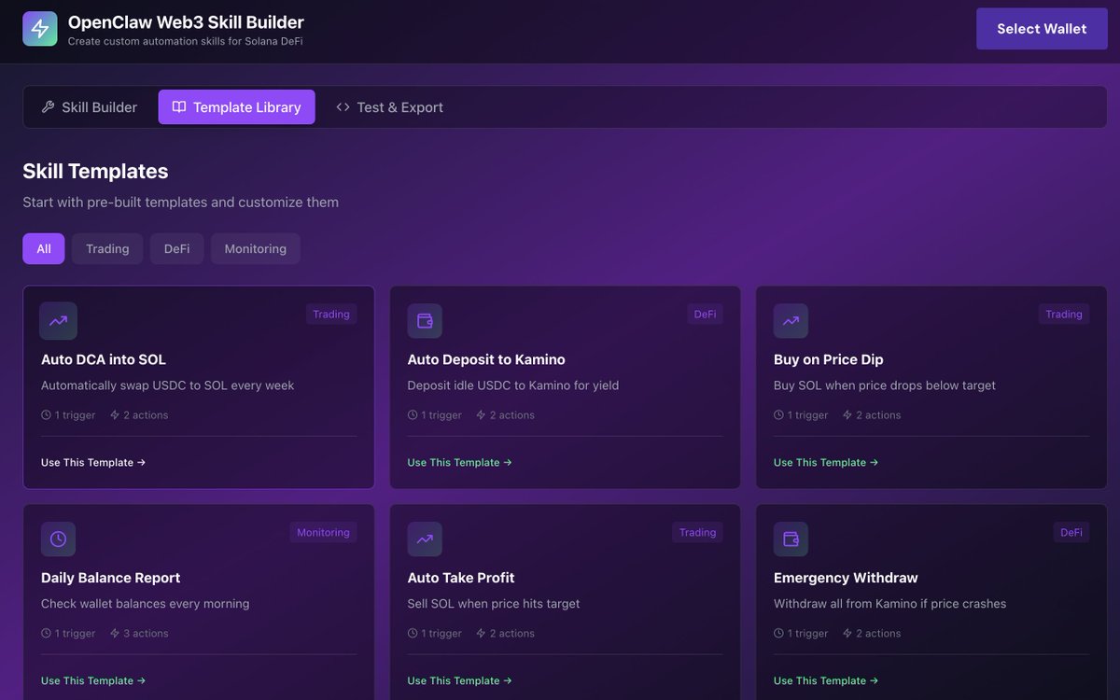Click 'Withdraw all from Kamino if price crashes' text
The width and height of the screenshot is (1120, 700).
click(x=890, y=604)
